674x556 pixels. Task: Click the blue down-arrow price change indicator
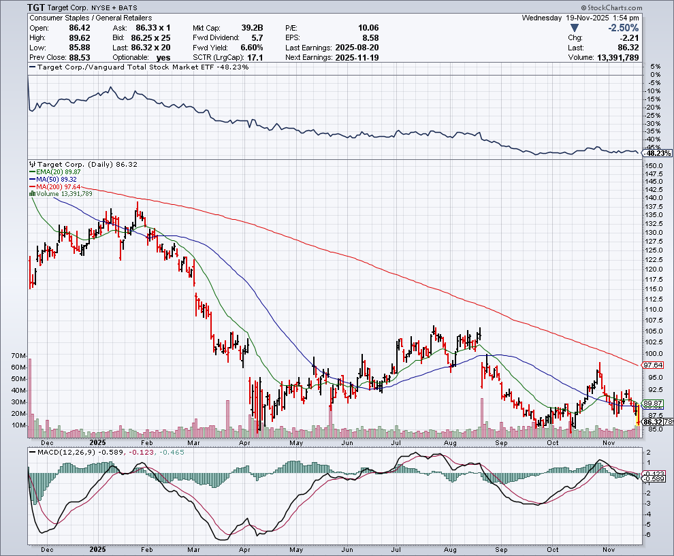[x=575, y=28]
